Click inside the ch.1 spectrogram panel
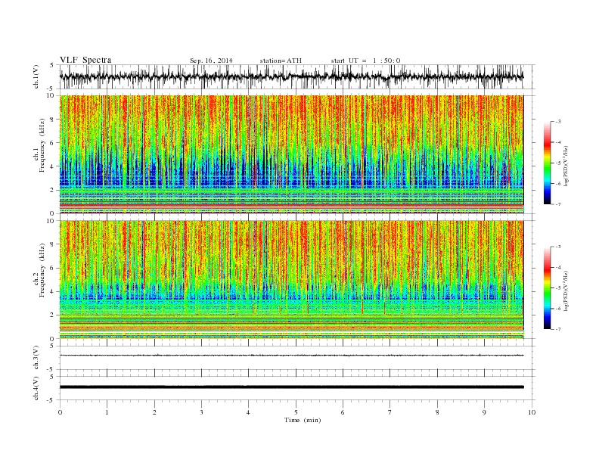This screenshot has height=463, width=599. point(291,154)
